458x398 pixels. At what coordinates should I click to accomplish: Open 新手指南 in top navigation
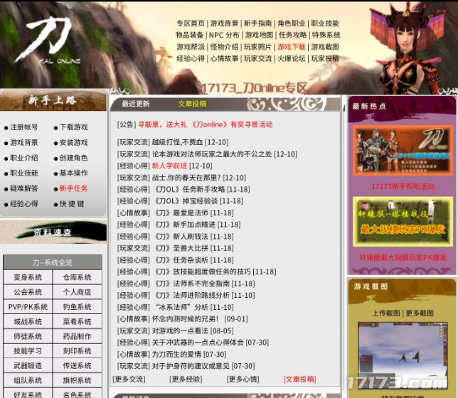(x=258, y=23)
